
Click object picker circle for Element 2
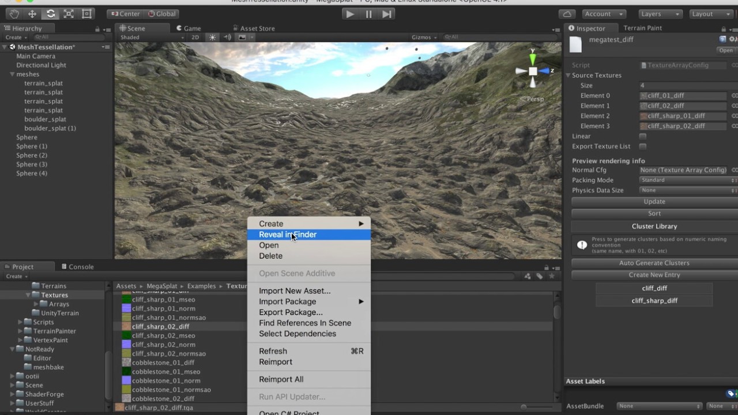click(x=735, y=116)
